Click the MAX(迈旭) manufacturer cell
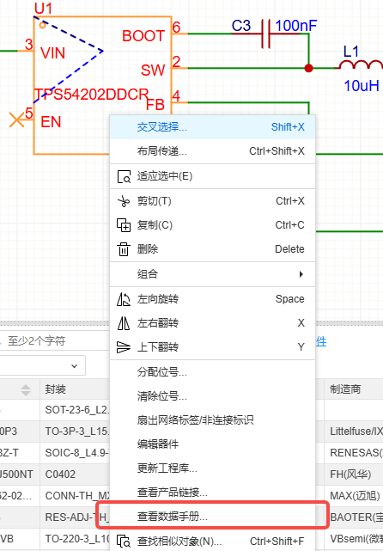 pyautogui.click(x=354, y=495)
